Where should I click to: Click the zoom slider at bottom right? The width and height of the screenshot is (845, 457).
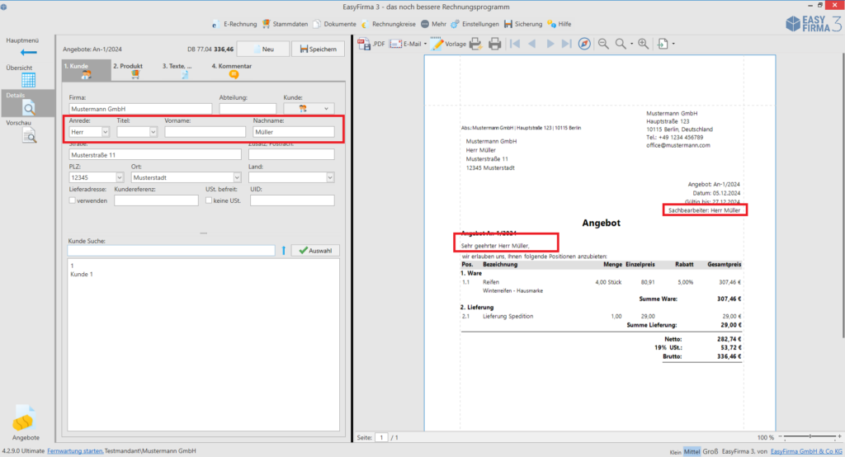[810, 437]
